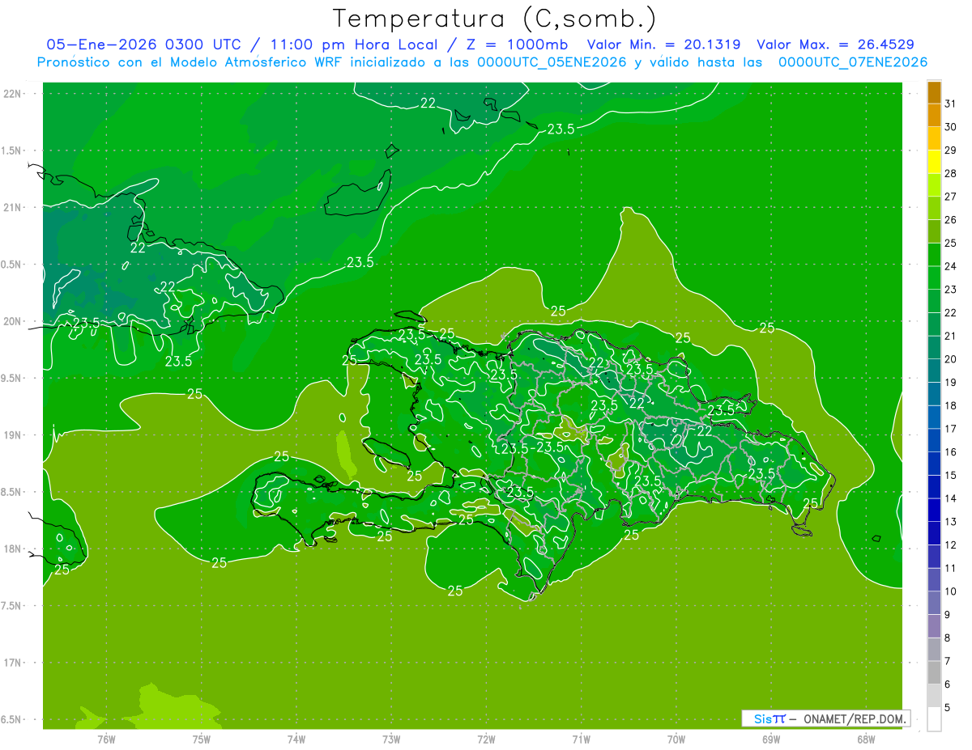The width and height of the screenshot is (972, 750).
Task: Click the "0000UTC_07ENE2026" valid-until time
Action: (852, 62)
